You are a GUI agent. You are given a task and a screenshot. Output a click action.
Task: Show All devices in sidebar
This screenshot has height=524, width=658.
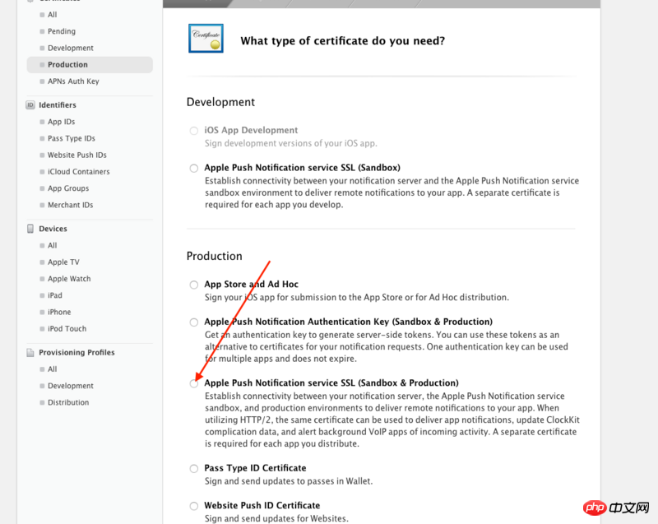coord(53,245)
